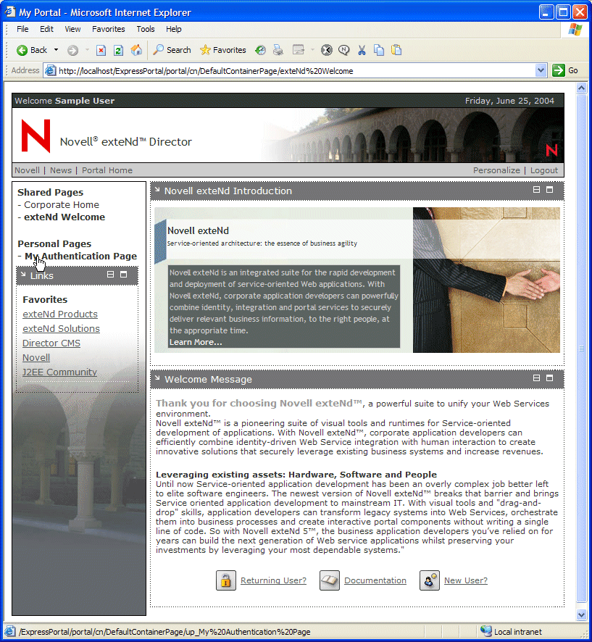Click the Copy toolbar icon

click(x=379, y=50)
